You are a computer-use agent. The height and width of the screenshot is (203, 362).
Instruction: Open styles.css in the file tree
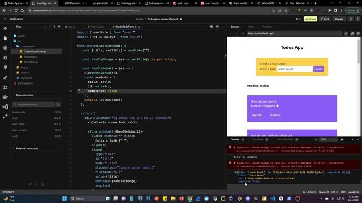(x=27, y=78)
